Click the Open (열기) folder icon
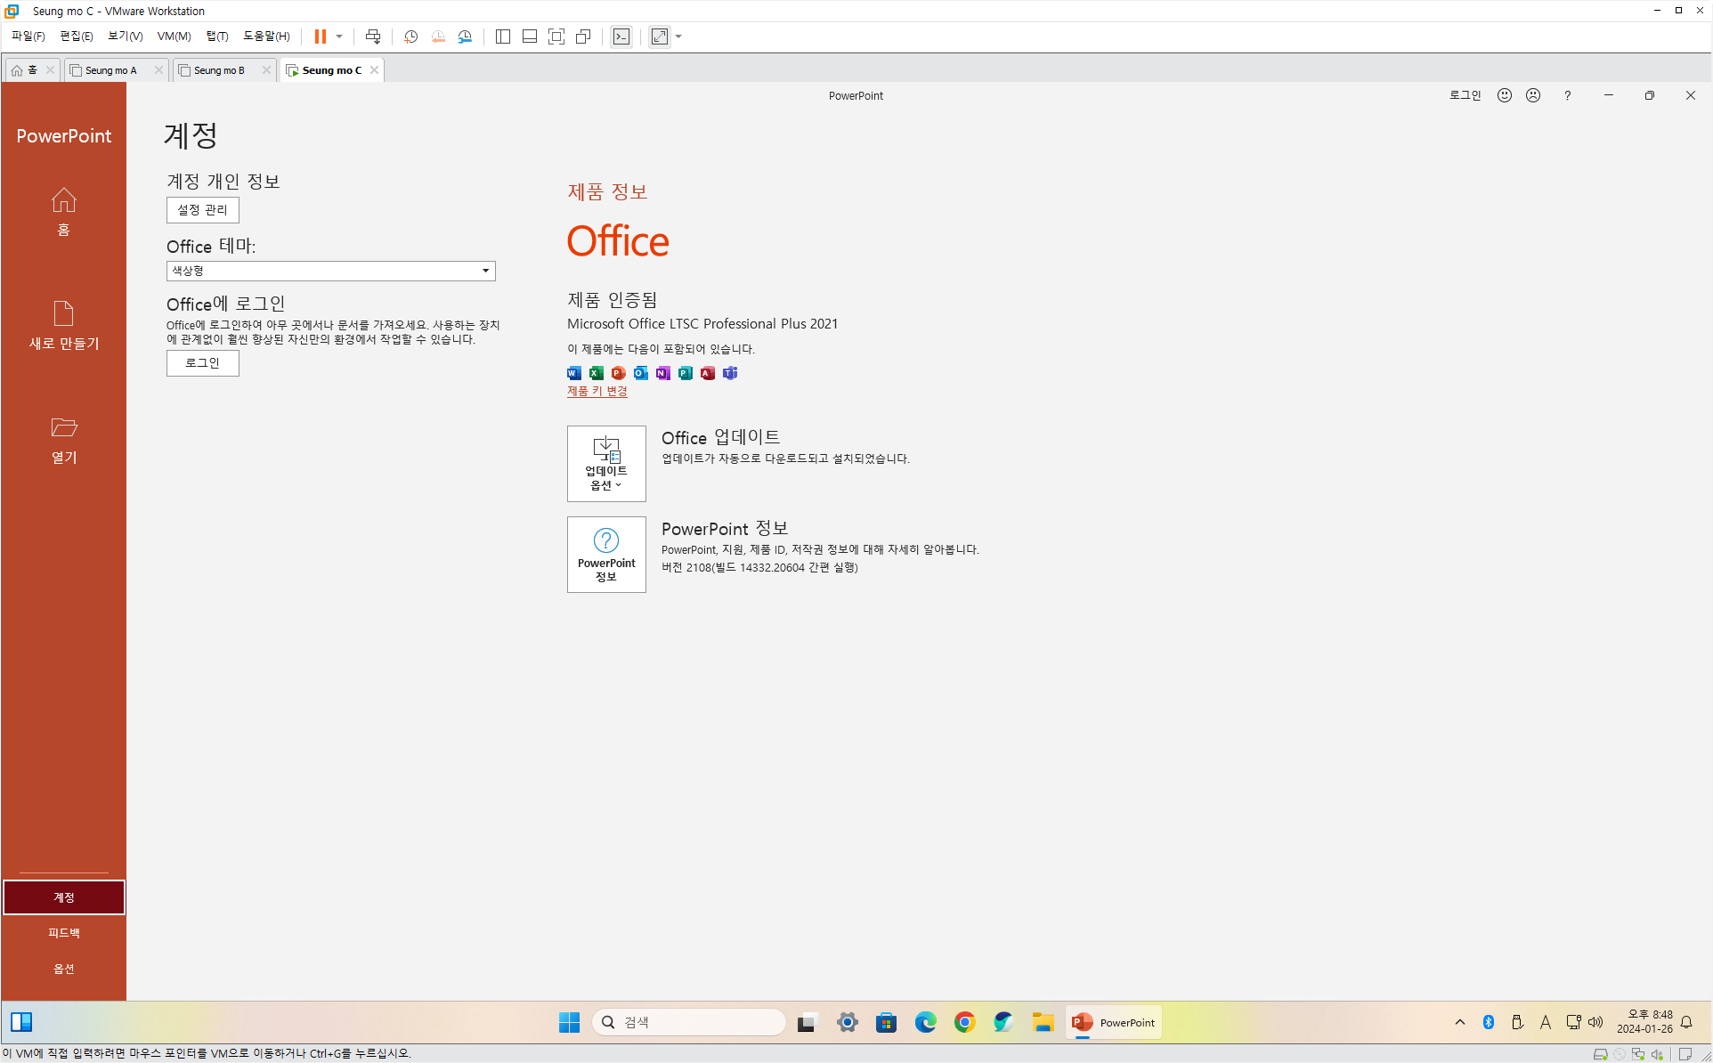 click(x=63, y=427)
